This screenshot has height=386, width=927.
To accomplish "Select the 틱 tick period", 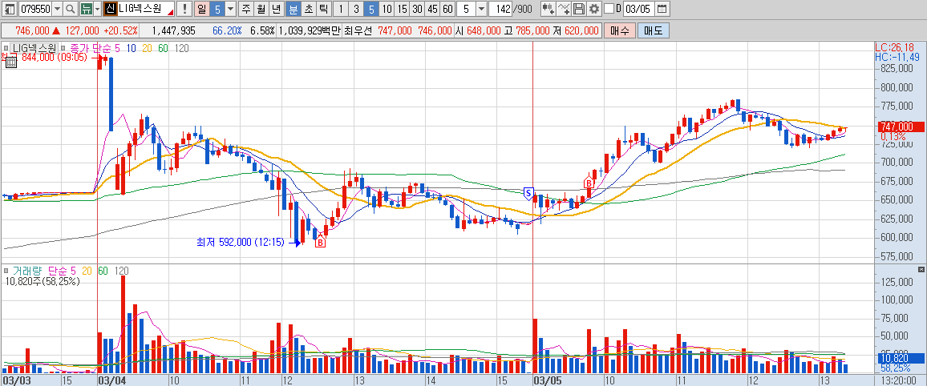I will click(x=323, y=9).
